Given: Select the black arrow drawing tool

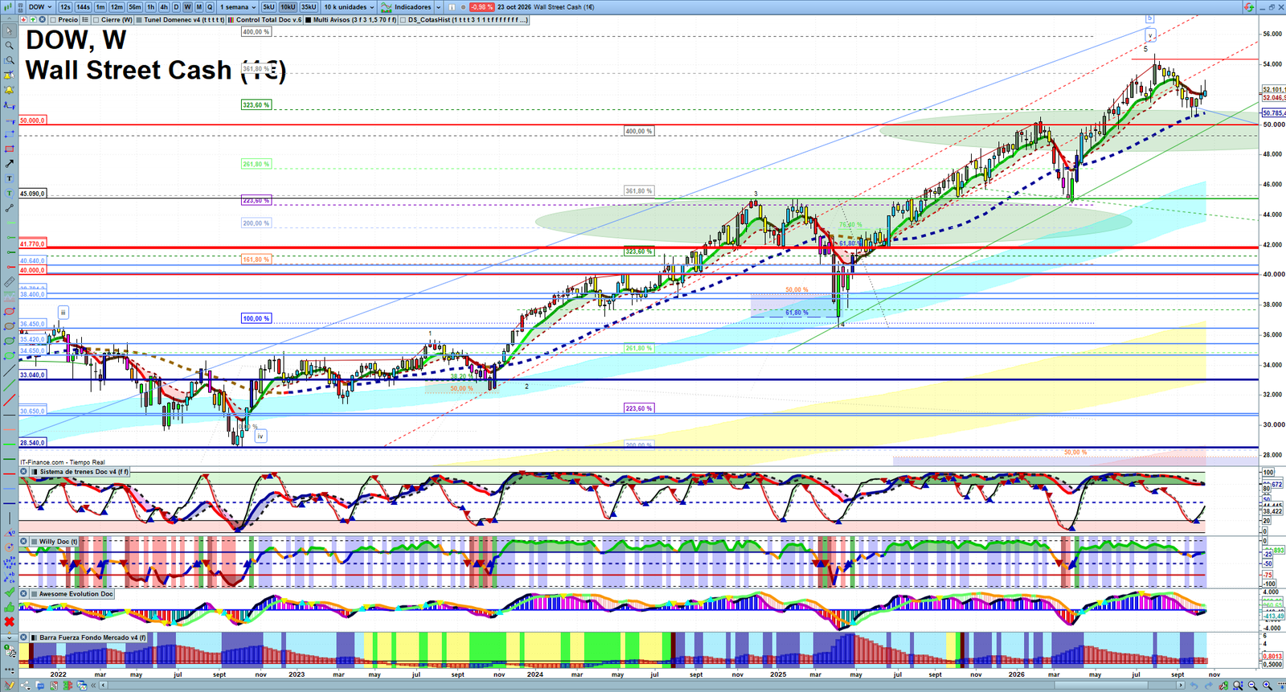Looking at the screenshot, I should click(x=10, y=163).
